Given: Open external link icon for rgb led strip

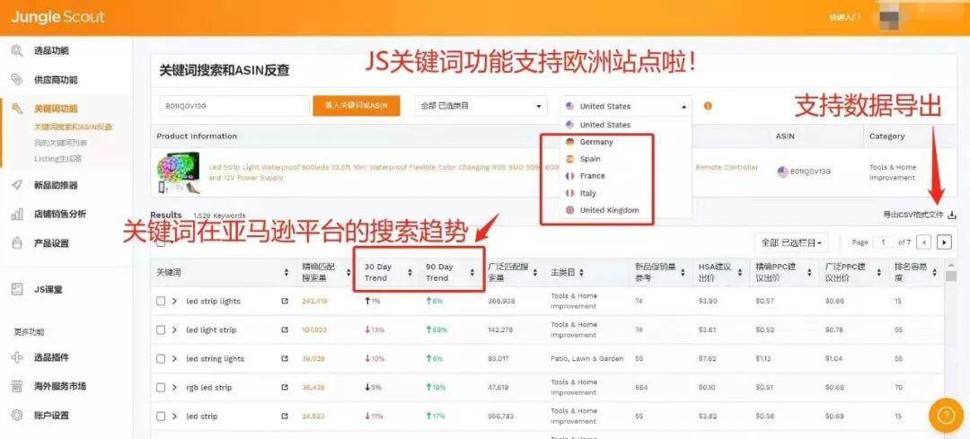Looking at the screenshot, I should [285, 388].
